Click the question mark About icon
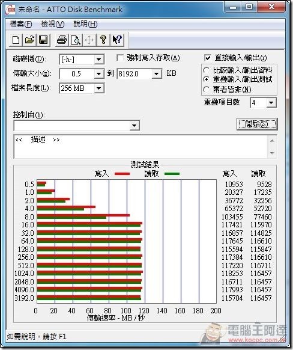This screenshot has height=350, width=293. point(103,40)
